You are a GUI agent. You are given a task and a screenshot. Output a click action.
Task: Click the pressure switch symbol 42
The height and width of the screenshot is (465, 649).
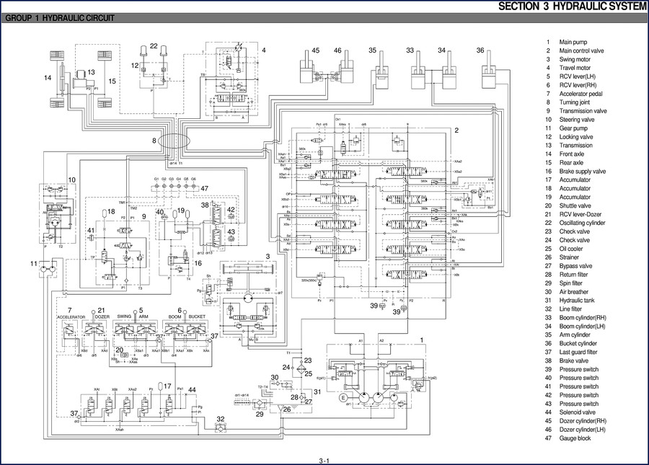pos(231,217)
